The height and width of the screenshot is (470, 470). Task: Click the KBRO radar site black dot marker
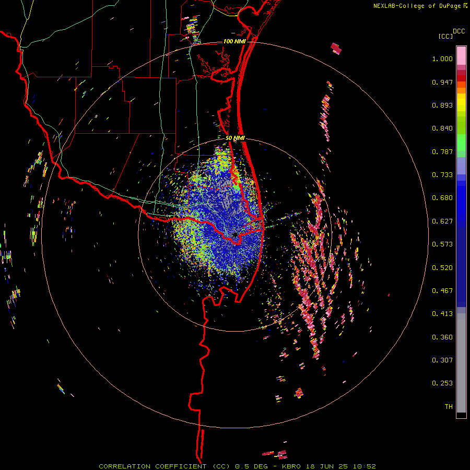click(235, 234)
